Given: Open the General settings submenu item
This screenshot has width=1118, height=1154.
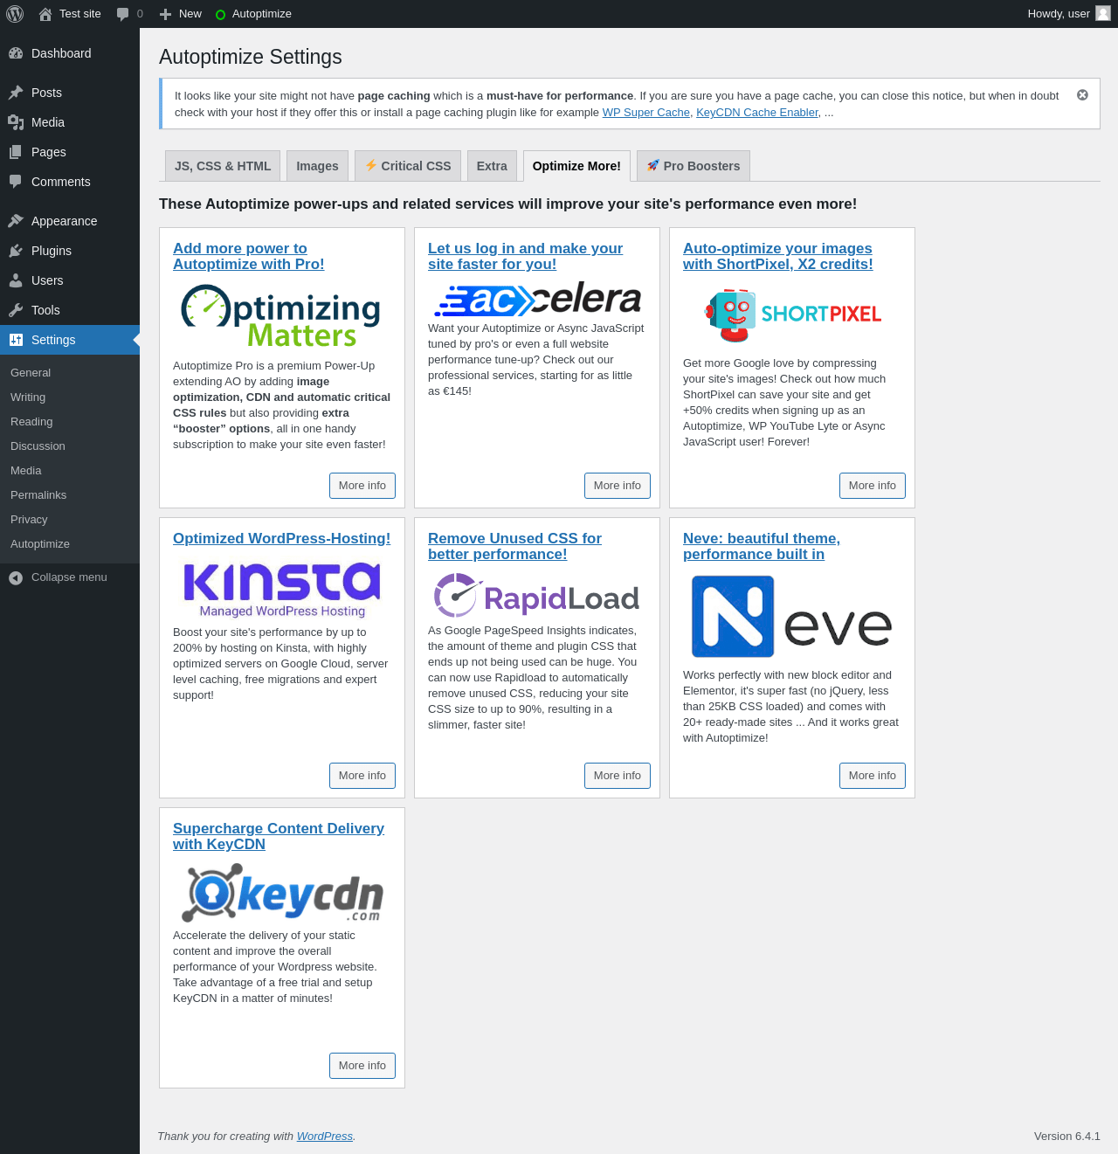Looking at the screenshot, I should [31, 373].
